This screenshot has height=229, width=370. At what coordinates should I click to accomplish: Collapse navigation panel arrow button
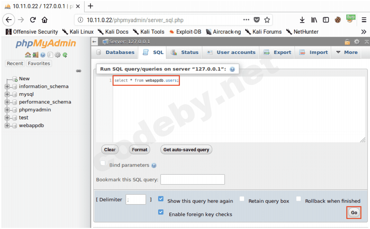tap(94, 42)
